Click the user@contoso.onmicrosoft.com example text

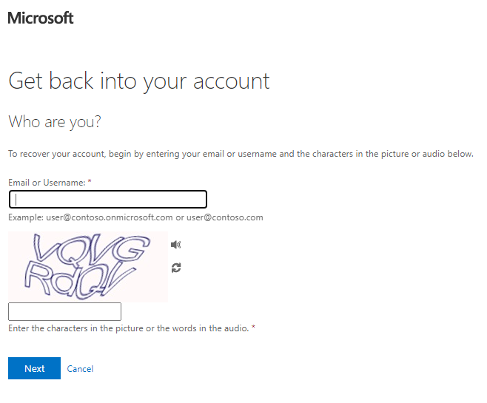pyautogui.click(x=110, y=217)
